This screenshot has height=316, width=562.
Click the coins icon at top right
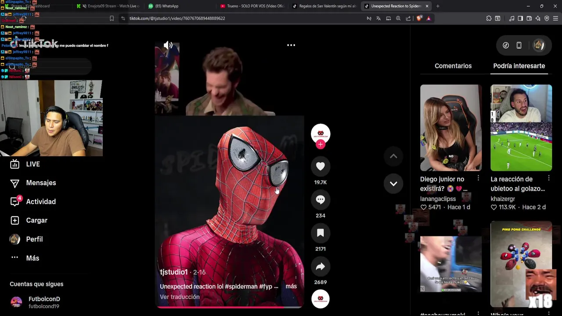(x=506, y=45)
